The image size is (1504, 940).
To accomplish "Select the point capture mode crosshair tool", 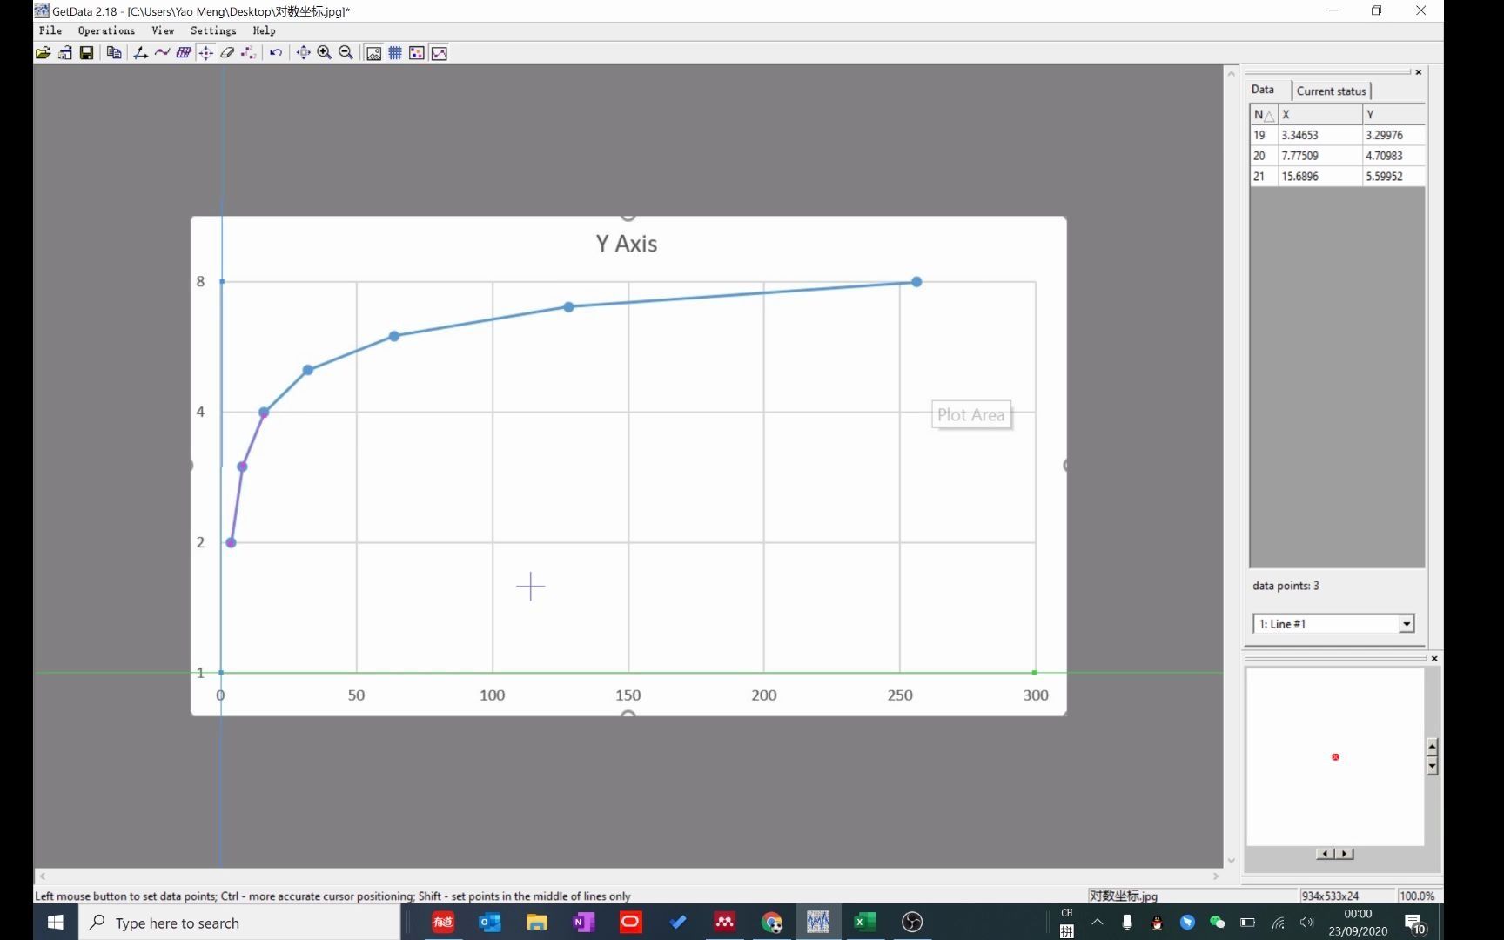I will click(205, 53).
